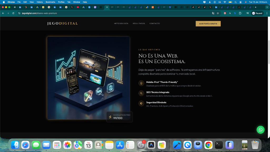Open the reading list panel icon in Chrome
Image resolution: width=270 pixels, height=152 pixels.
click(247, 13)
